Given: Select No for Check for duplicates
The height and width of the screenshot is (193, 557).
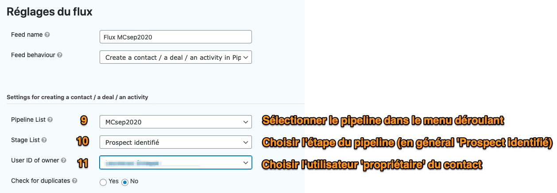Looking at the screenshot, I should (x=125, y=182).
